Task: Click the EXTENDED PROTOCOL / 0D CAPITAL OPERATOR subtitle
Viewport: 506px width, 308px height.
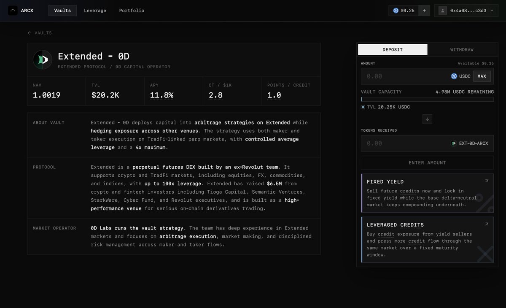Action: [x=114, y=67]
